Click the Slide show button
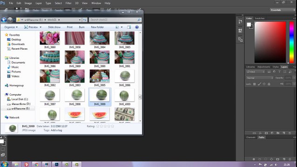 [x=54, y=27]
